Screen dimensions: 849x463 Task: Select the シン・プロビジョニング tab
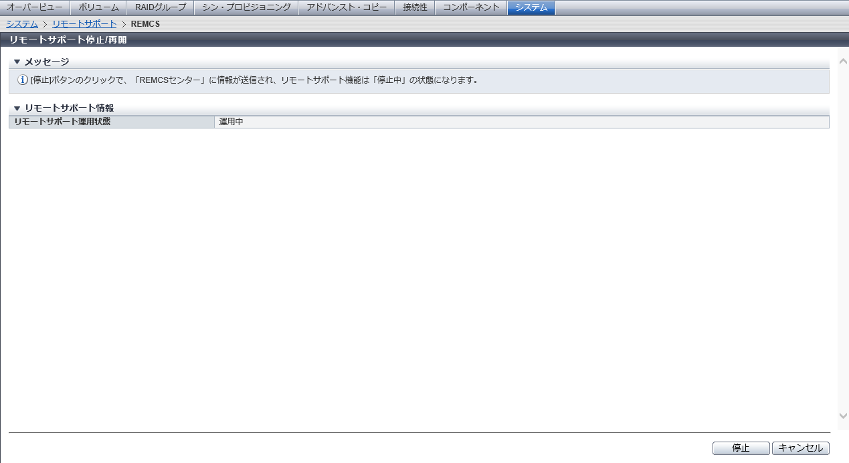pos(246,8)
